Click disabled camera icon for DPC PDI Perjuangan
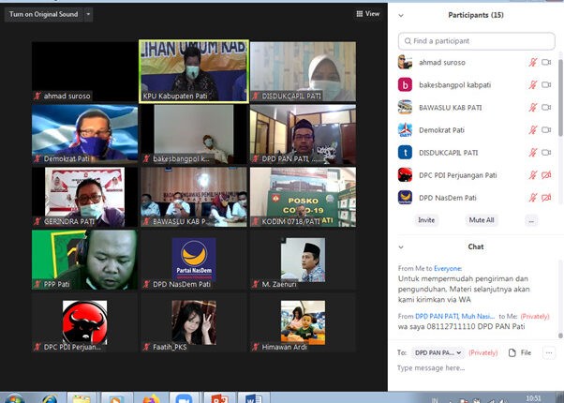Image resolution: width=564 pixels, height=403 pixels. coord(546,174)
